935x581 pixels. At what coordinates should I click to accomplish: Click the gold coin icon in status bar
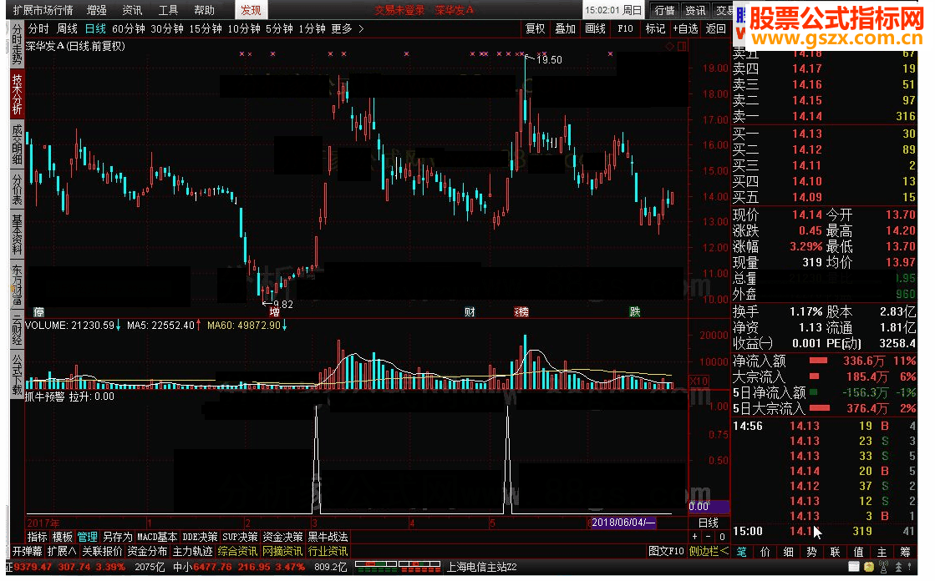click(869, 567)
